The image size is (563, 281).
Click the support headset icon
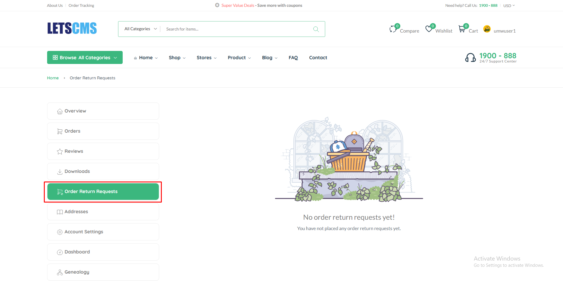pyautogui.click(x=470, y=57)
